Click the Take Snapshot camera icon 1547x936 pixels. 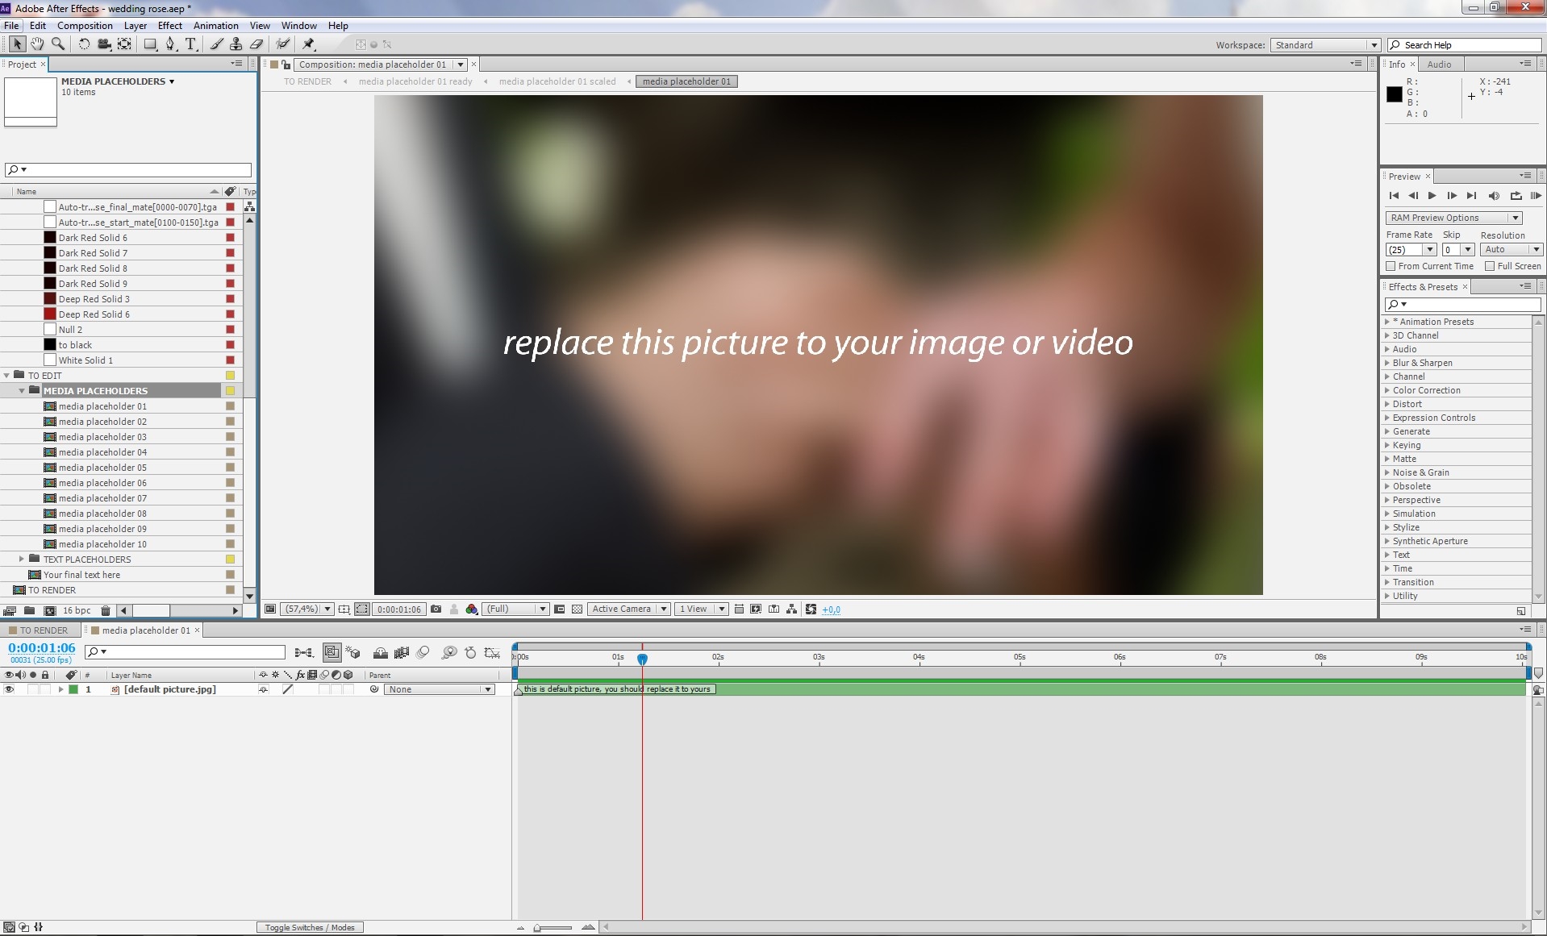[436, 609]
